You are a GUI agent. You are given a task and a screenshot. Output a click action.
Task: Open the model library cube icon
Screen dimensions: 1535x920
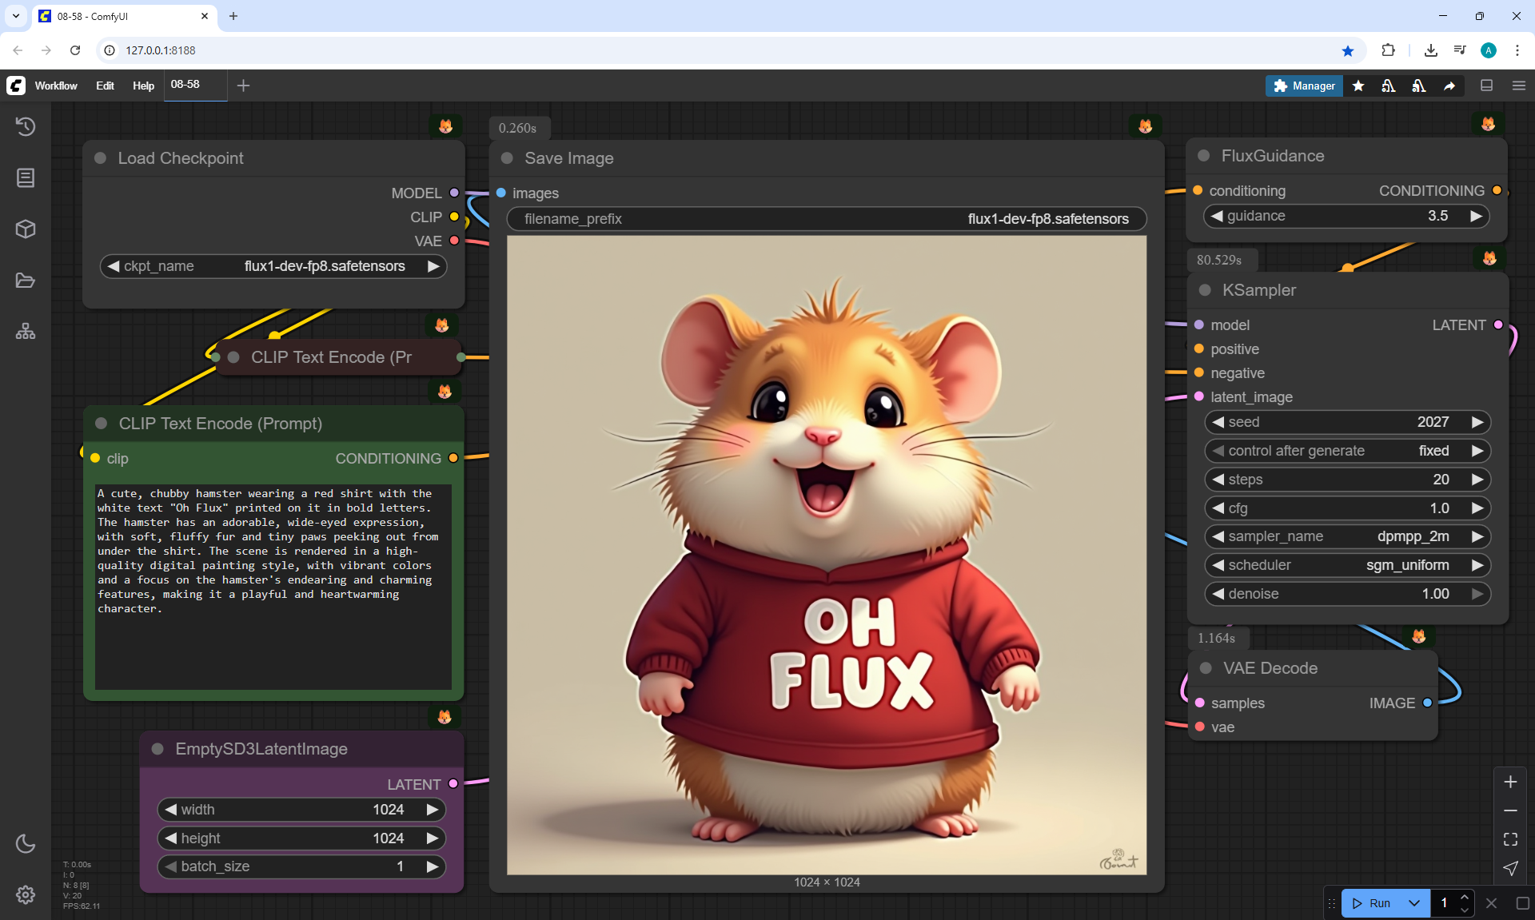(26, 229)
